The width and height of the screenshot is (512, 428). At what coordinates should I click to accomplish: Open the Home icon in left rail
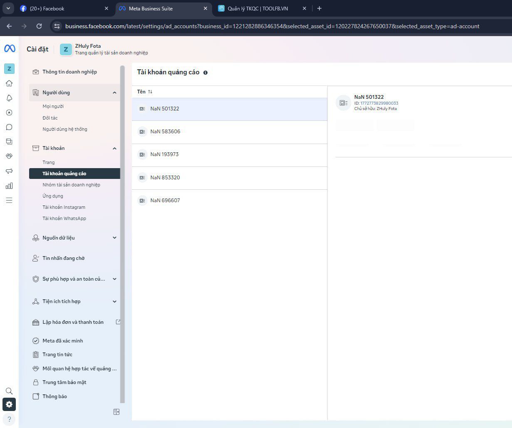[x=9, y=83]
